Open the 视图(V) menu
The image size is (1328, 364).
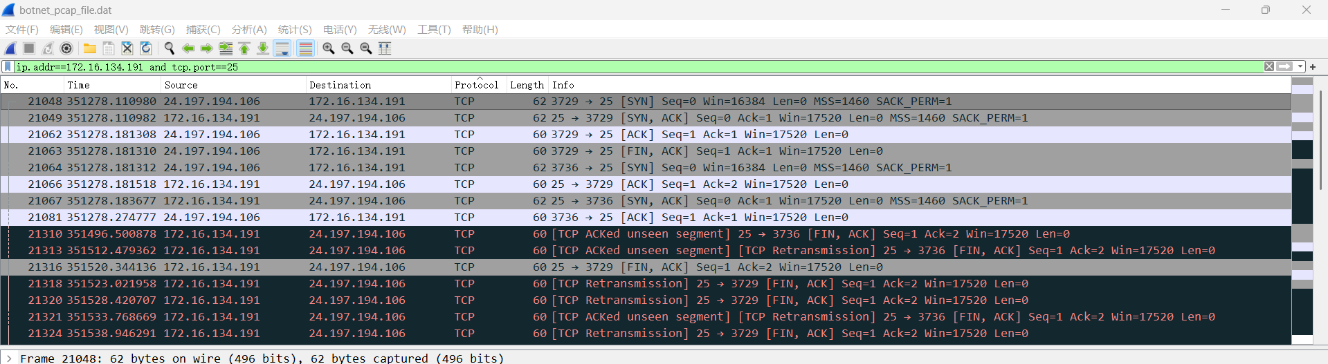pos(111,30)
